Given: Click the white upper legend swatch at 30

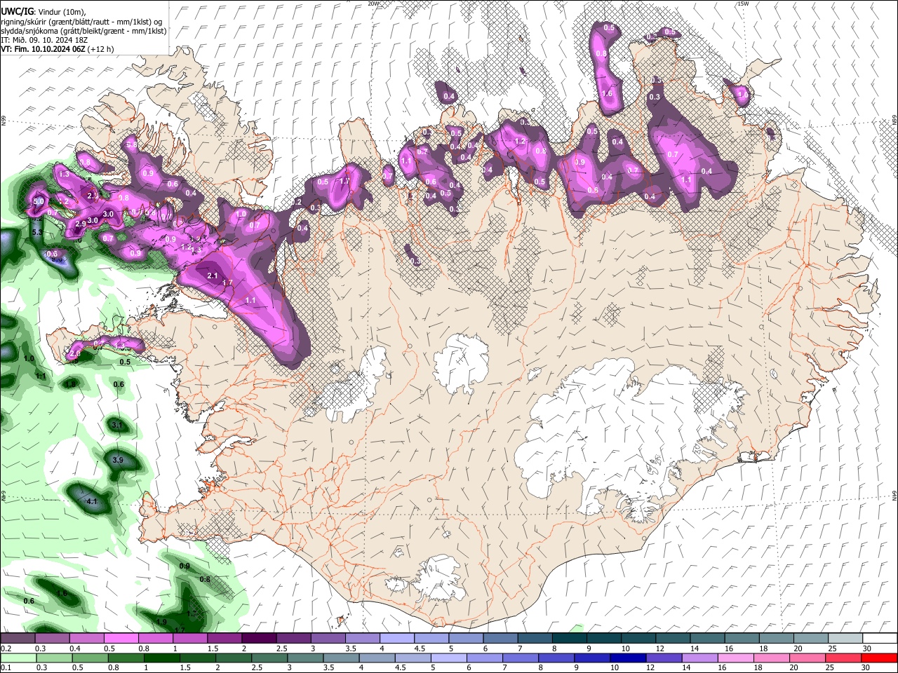Looking at the screenshot, I should 880,639.
